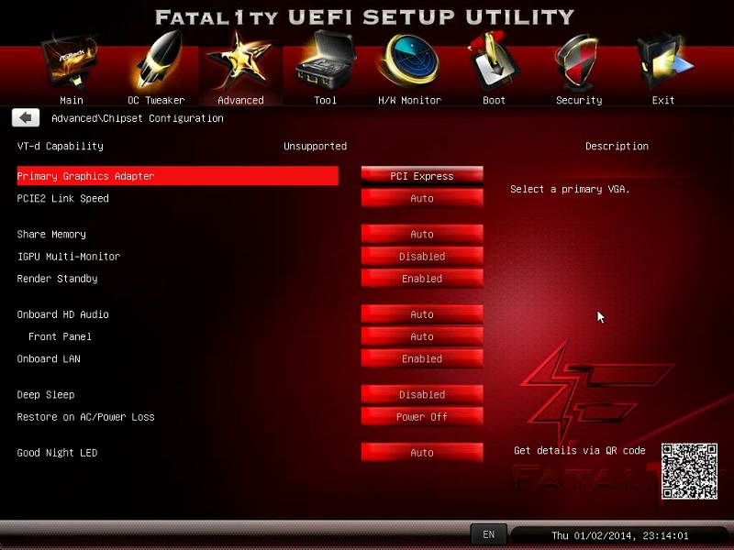Select the OC Tweaker rocket icon
Viewport: 734px width, 550px height.
(x=160, y=60)
